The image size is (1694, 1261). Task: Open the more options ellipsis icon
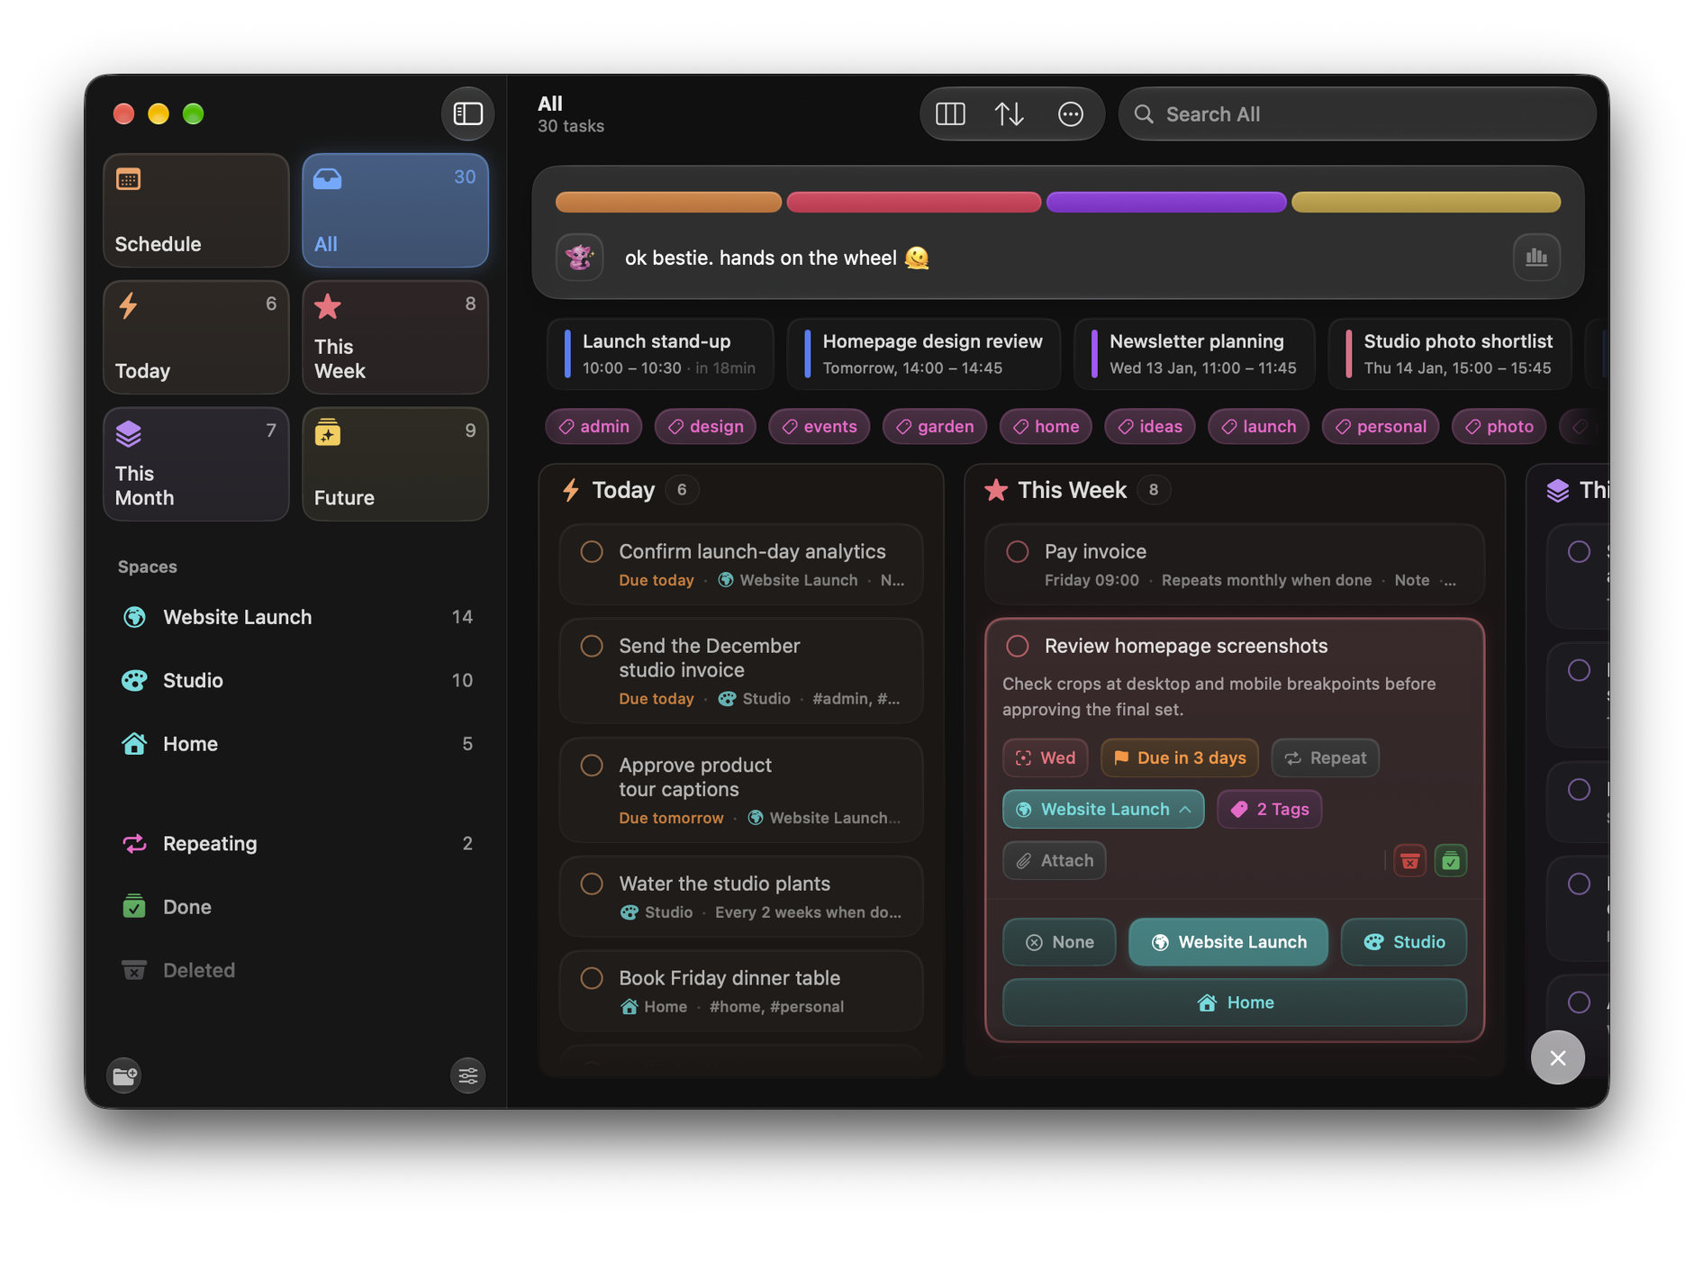[x=1070, y=113]
